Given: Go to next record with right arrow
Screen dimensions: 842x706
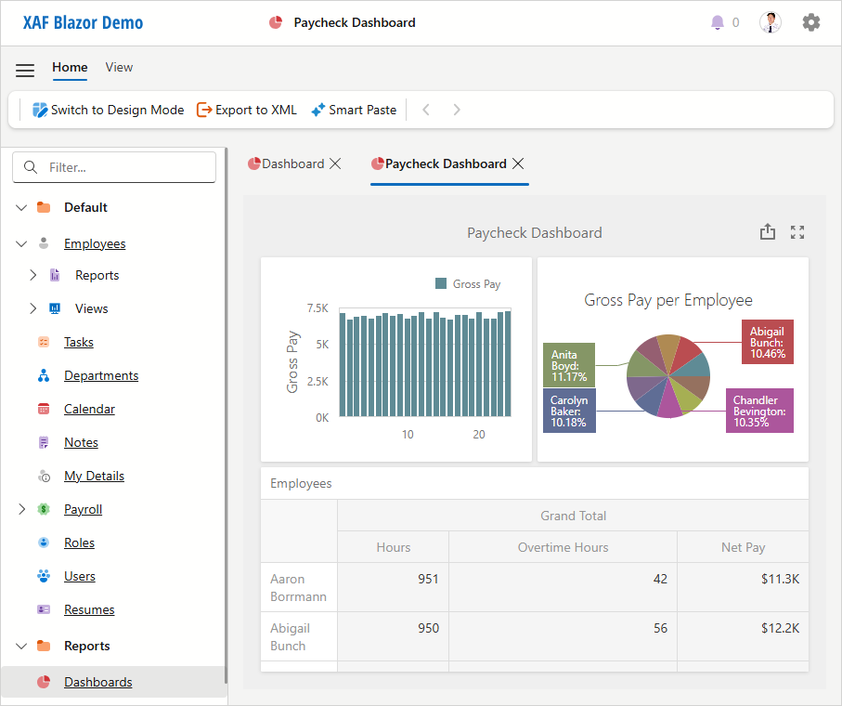Looking at the screenshot, I should tap(457, 110).
